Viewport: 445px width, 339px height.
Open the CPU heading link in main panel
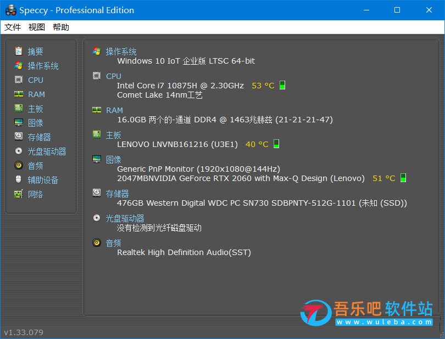click(114, 76)
